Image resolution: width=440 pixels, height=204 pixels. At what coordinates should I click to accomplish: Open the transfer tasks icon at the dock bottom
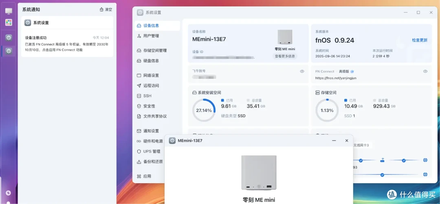point(8,193)
